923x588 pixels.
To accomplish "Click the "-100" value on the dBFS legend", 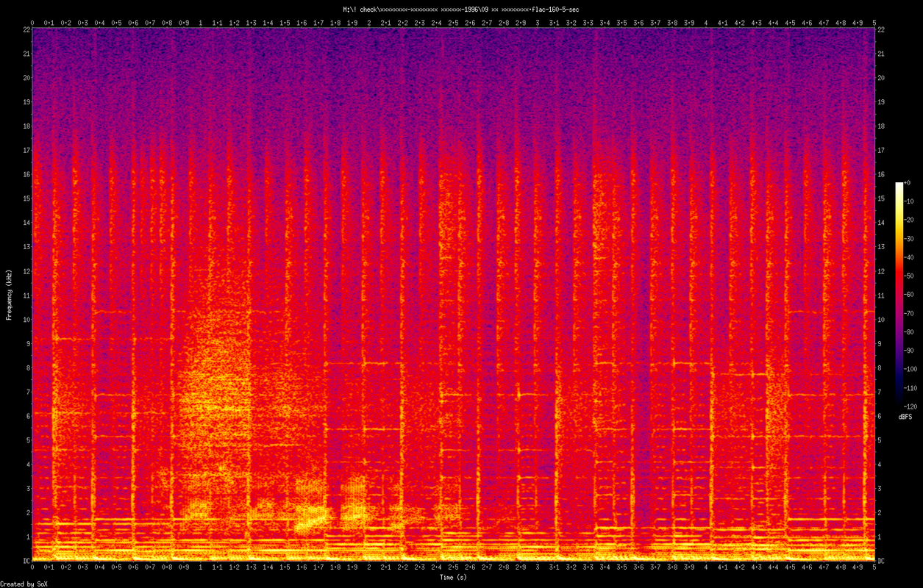I will click(911, 369).
